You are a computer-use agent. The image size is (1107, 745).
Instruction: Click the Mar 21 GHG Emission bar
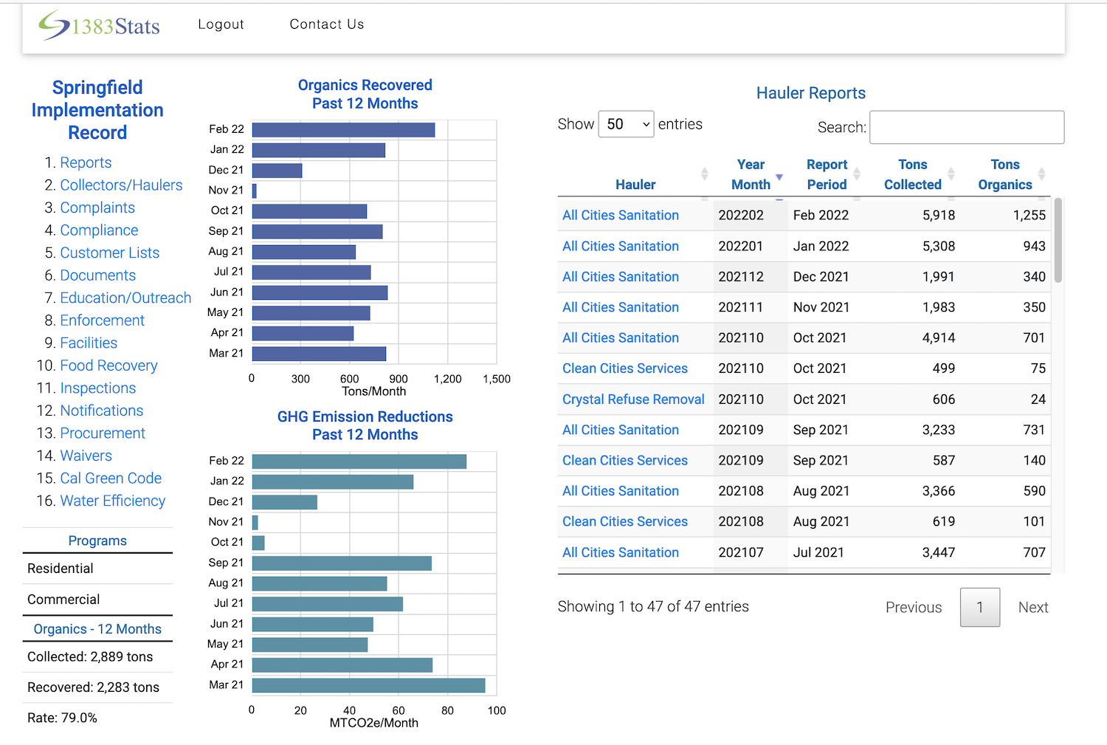click(x=368, y=685)
